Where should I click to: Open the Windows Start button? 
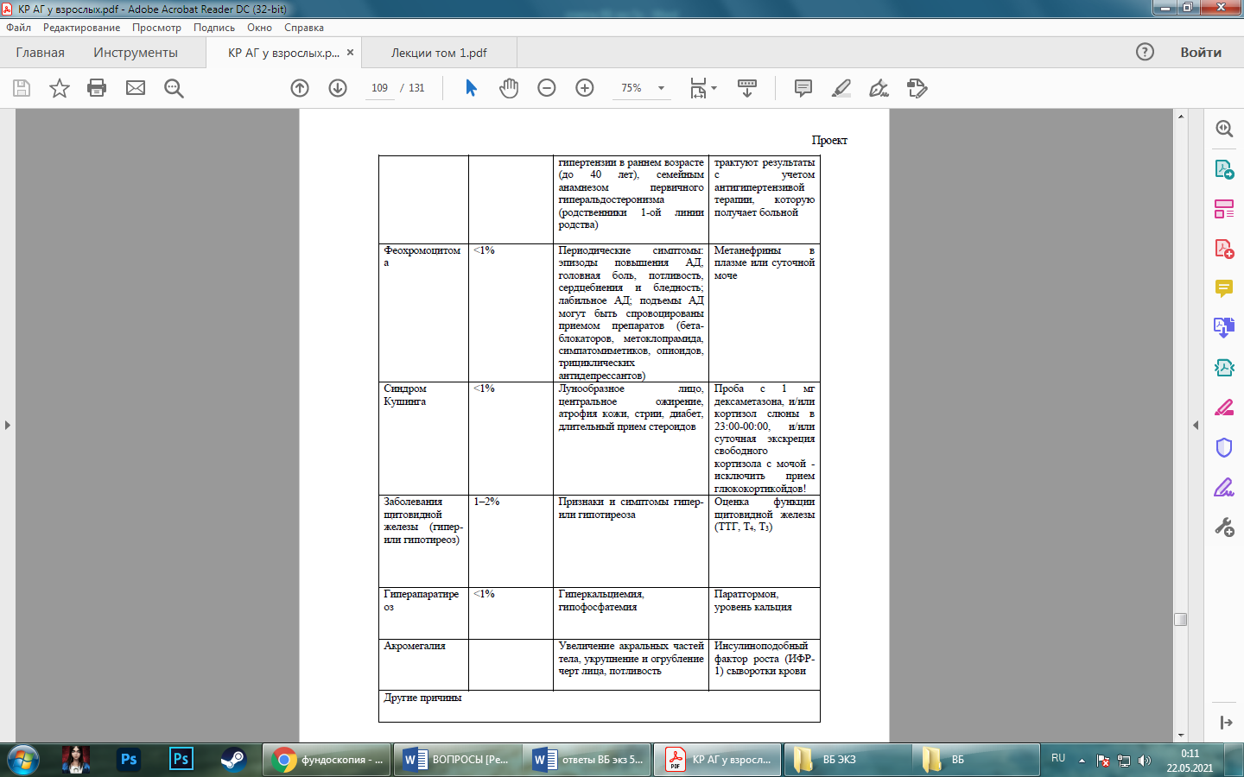click(22, 760)
